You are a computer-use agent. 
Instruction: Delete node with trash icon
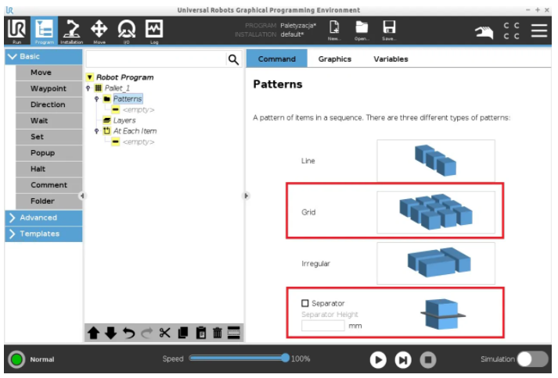point(217,333)
